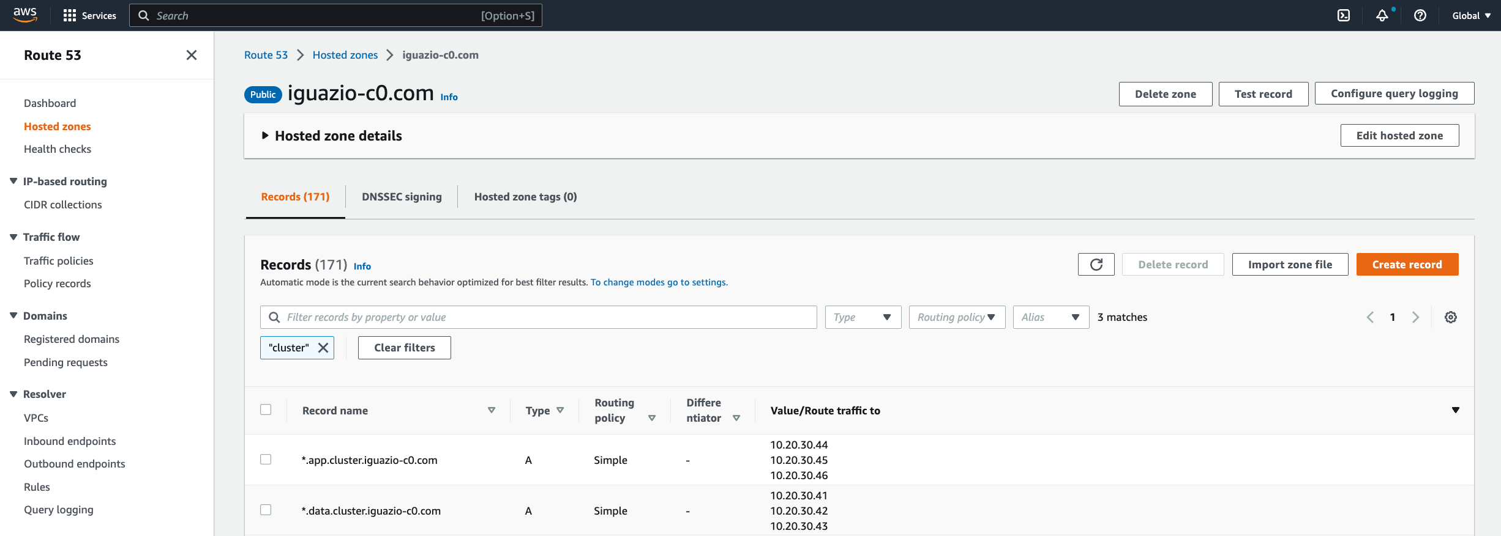Viewport: 1501px width, 536px height.
Task: Open Dashboard in sidebar
Action: (50, 103)
